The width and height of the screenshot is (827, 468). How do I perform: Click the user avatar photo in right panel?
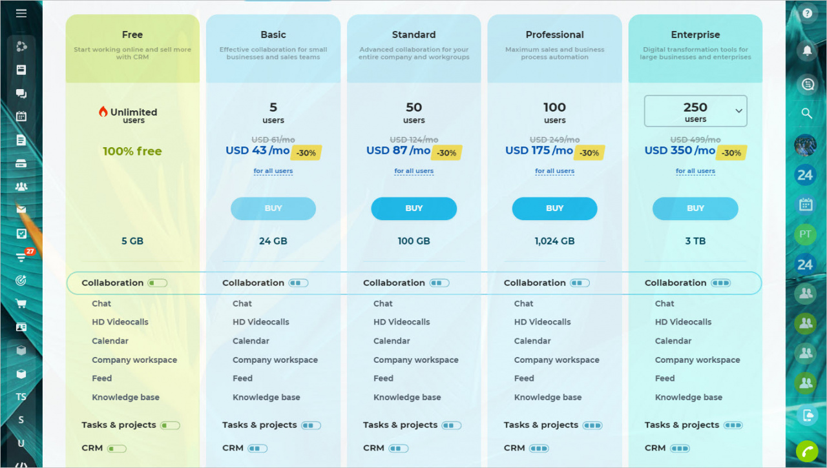click(x=805, y=145)
